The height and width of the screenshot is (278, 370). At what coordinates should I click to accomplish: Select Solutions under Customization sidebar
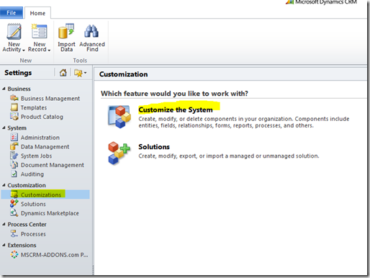[33, 204]
